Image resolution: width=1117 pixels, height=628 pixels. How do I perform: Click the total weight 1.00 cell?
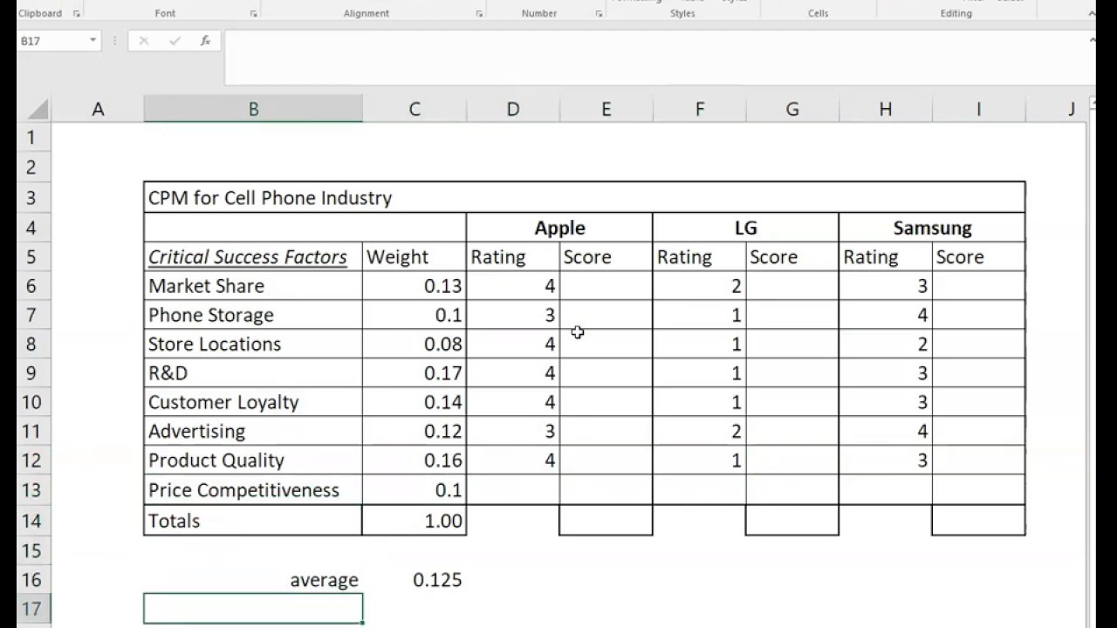[415, 521]
